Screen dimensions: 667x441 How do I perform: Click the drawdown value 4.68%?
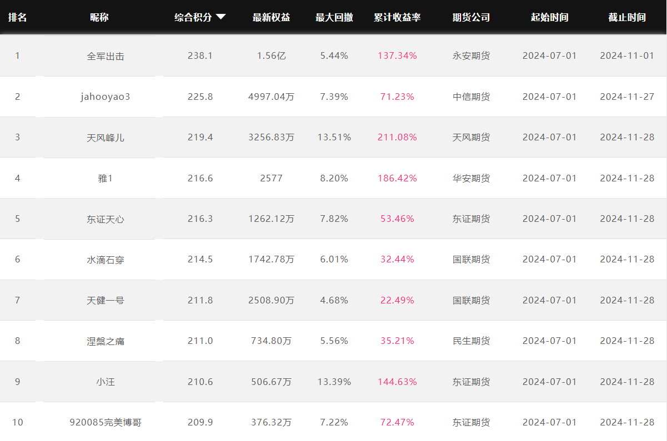334,300
